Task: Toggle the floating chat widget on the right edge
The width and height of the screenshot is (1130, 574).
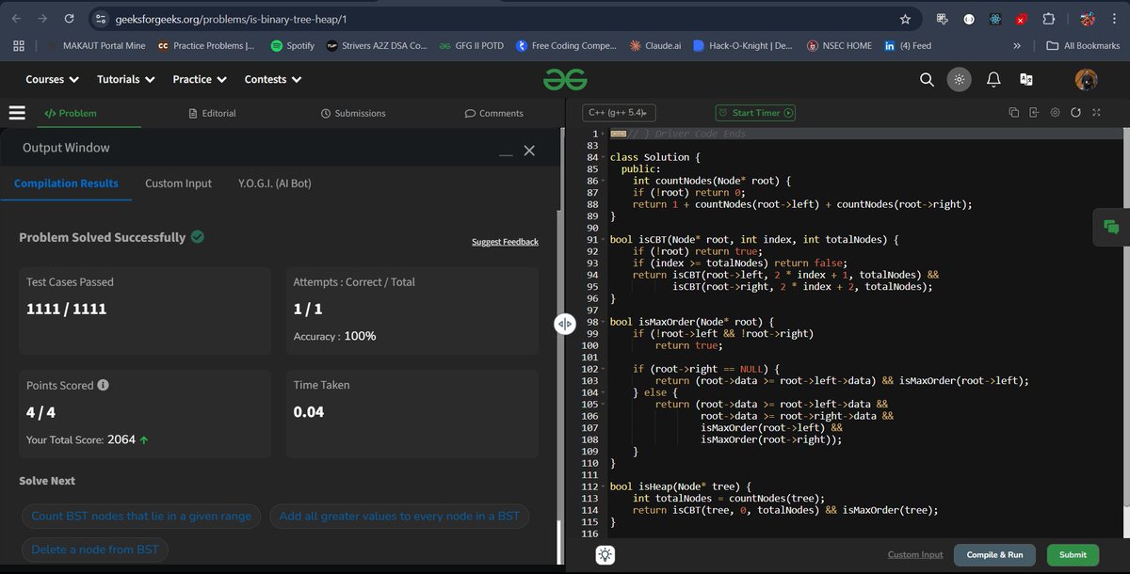Action: pyautogui.click(x=1111, y=227)
